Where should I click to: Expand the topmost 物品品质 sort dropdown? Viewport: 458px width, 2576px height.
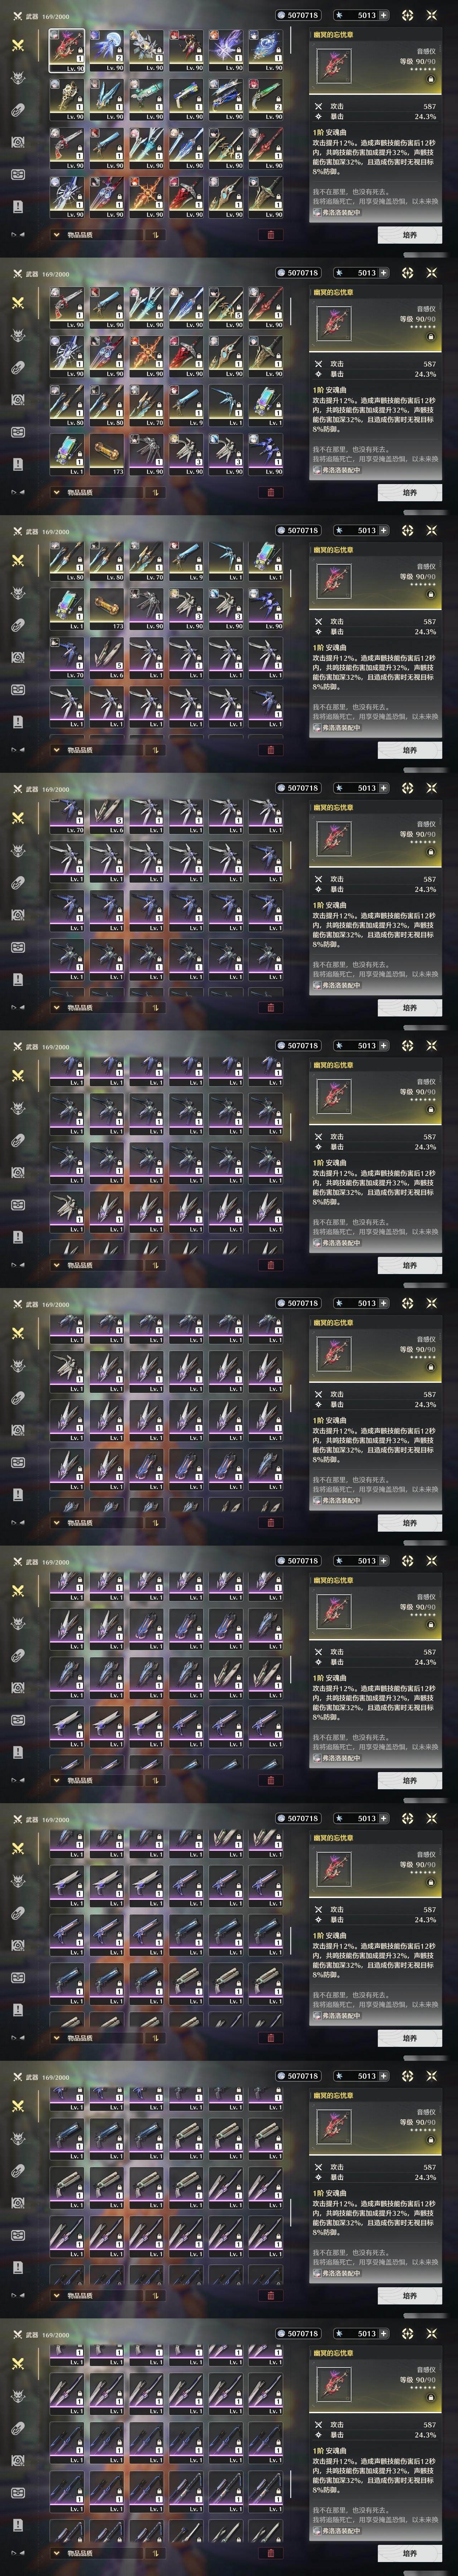(96, 235)
